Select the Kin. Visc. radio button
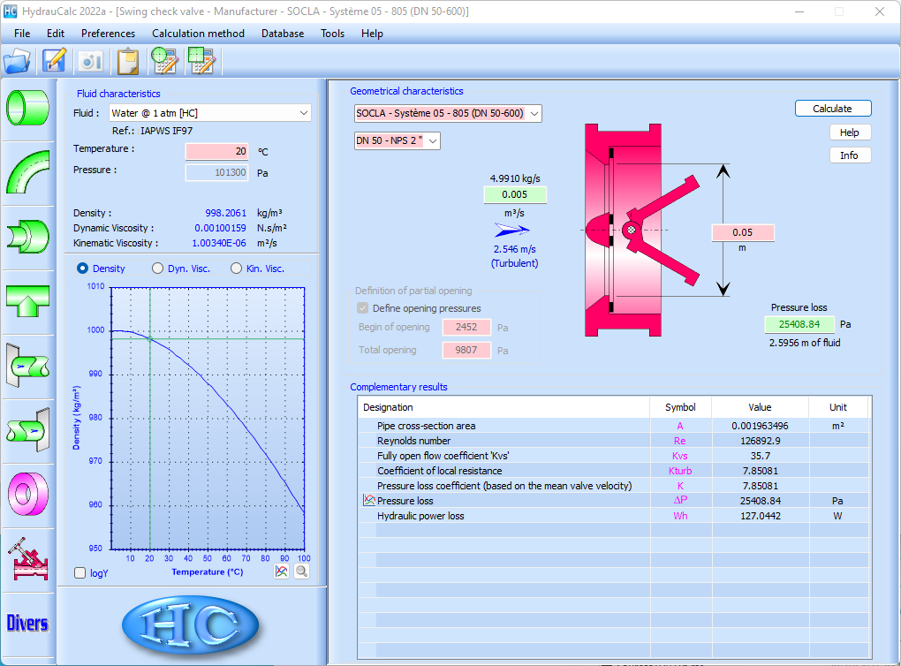Screen dimensions: 901x666 coord(237,269)
